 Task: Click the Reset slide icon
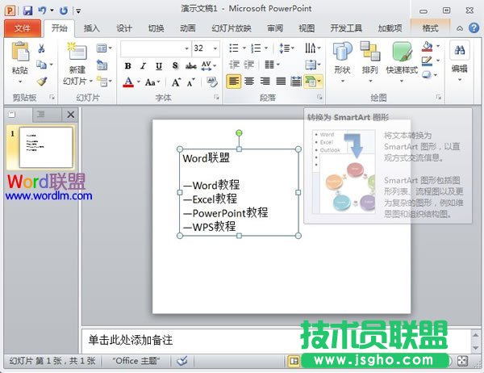pyautogui.click(x=102, y=65)
